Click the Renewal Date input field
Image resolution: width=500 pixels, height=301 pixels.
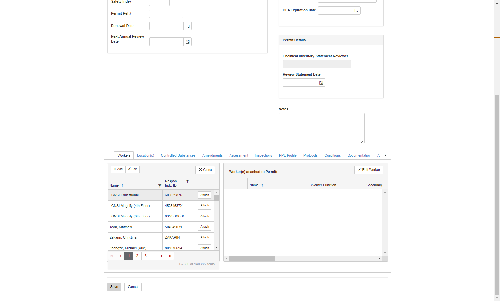click(x=166, y=26)
